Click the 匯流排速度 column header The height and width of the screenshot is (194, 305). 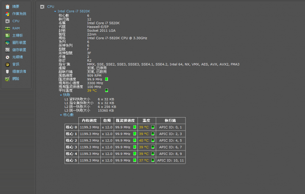[125, 120]
